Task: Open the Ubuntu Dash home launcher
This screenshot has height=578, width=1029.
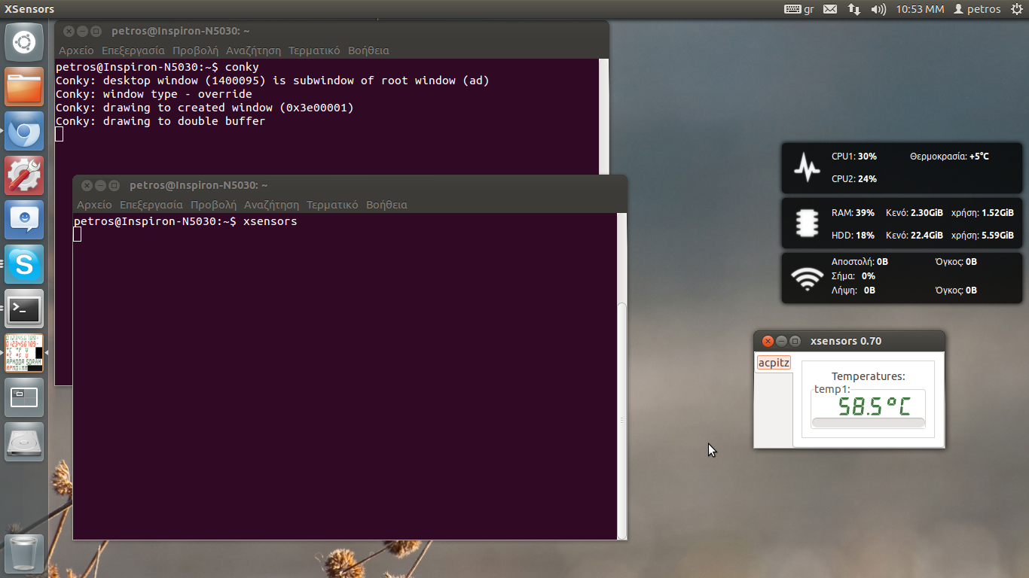Action: point(24,42)
